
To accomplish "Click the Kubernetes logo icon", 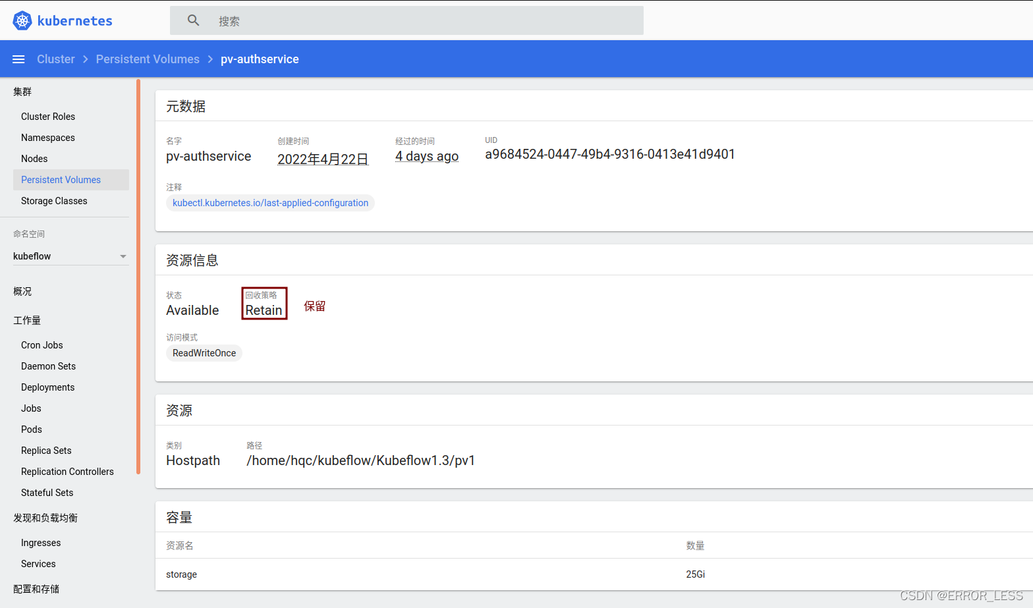I will pos(22,20).
